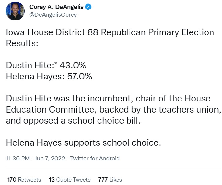Visit the @DeAngelisCorey handle

click(x=53, y=15)
